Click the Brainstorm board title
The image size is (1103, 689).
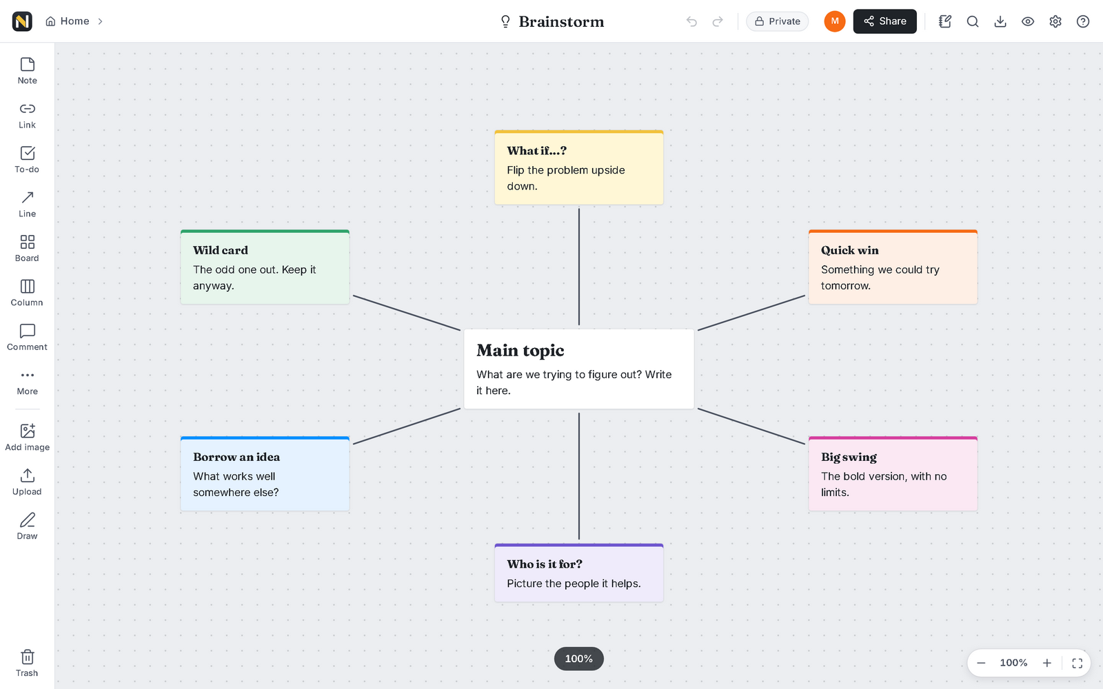pos(561,21)
